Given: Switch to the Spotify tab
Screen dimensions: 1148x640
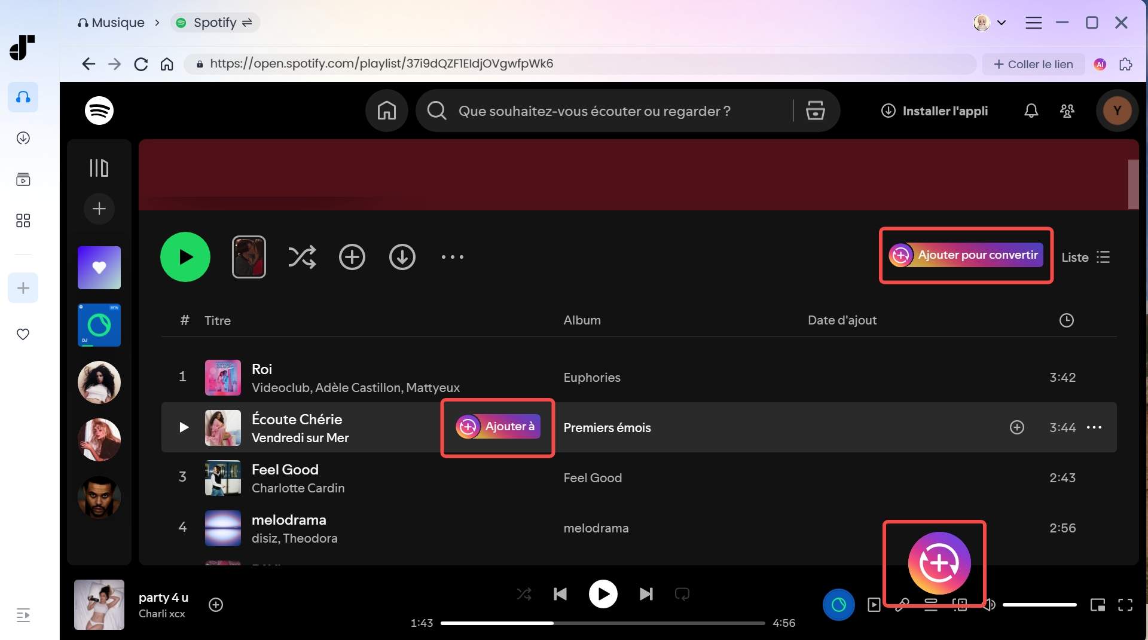Looking at the screenshot, I should (214, 22).
